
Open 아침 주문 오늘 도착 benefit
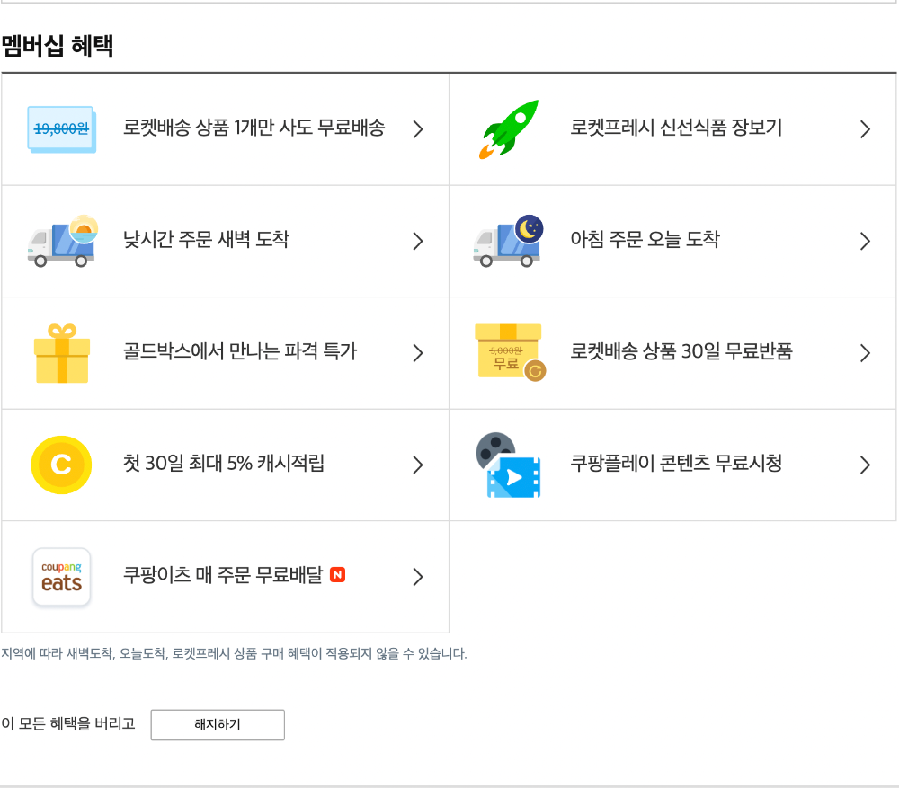[672, 242]
